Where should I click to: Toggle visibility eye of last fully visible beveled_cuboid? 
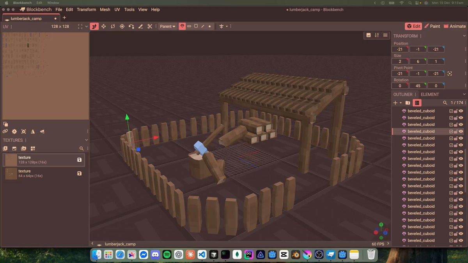point(461,240)
